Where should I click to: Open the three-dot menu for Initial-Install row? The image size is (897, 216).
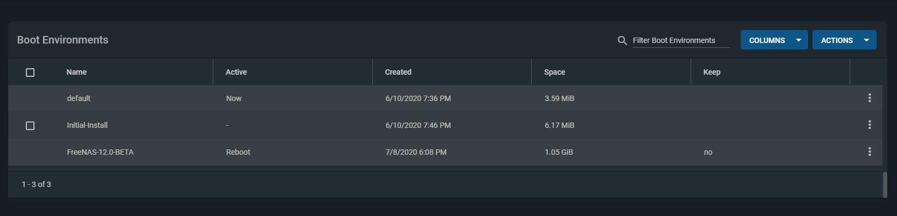click(x=870, y=125)
